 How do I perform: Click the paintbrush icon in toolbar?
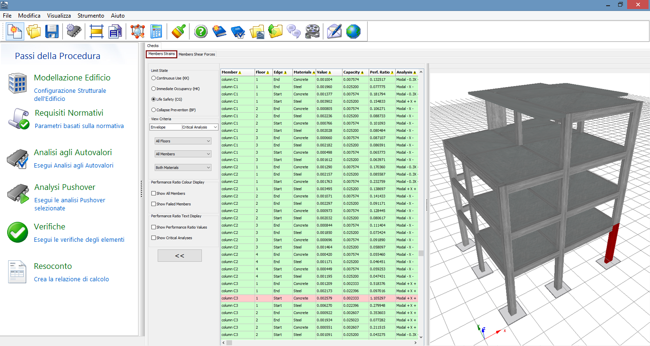179,31
